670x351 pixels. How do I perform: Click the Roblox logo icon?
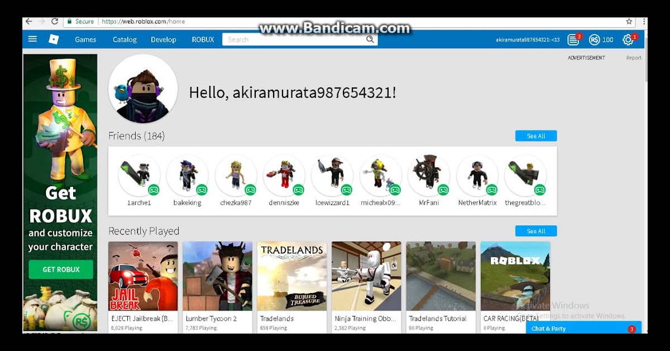54,39
